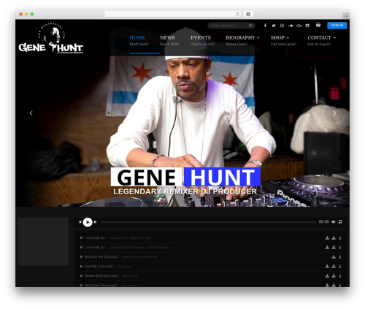Click the blue Sign In button
Screen dimensions: 365x309
[337, 26]
